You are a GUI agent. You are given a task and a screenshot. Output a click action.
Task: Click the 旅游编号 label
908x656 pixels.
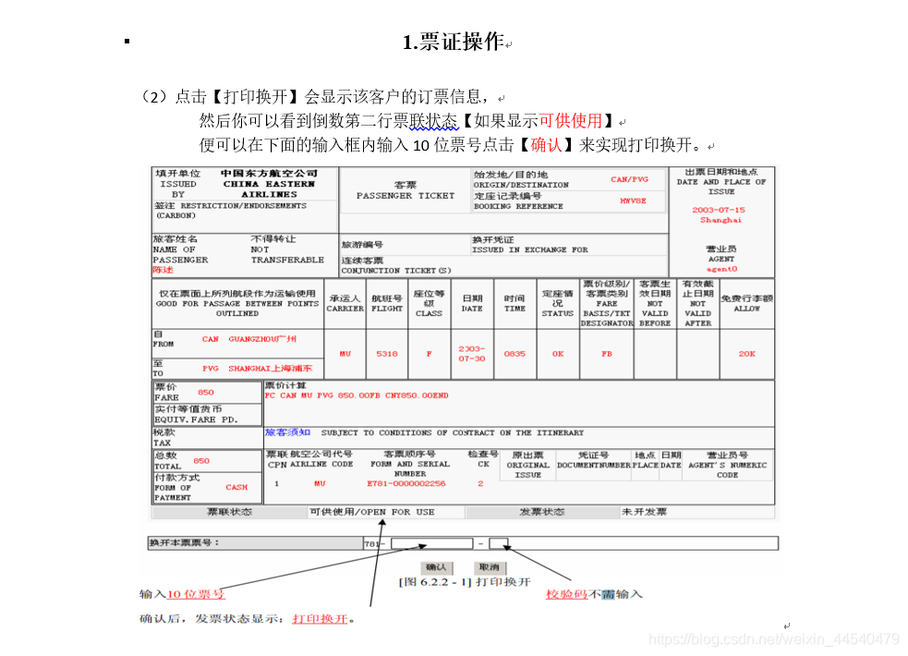(x=362, y=244)
